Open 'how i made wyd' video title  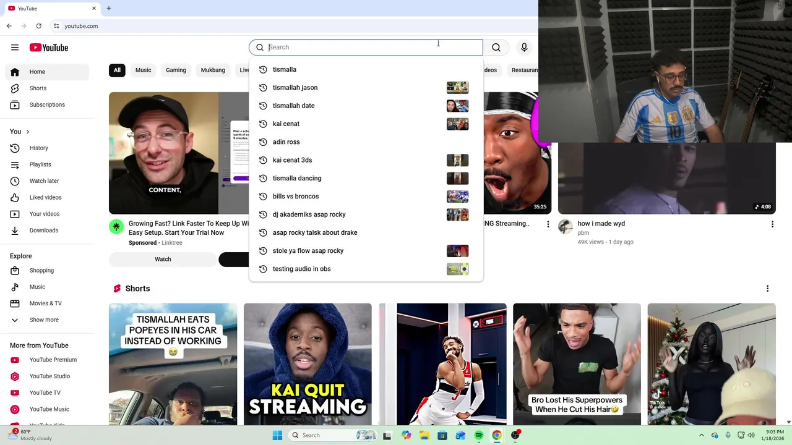coord(601,224)
